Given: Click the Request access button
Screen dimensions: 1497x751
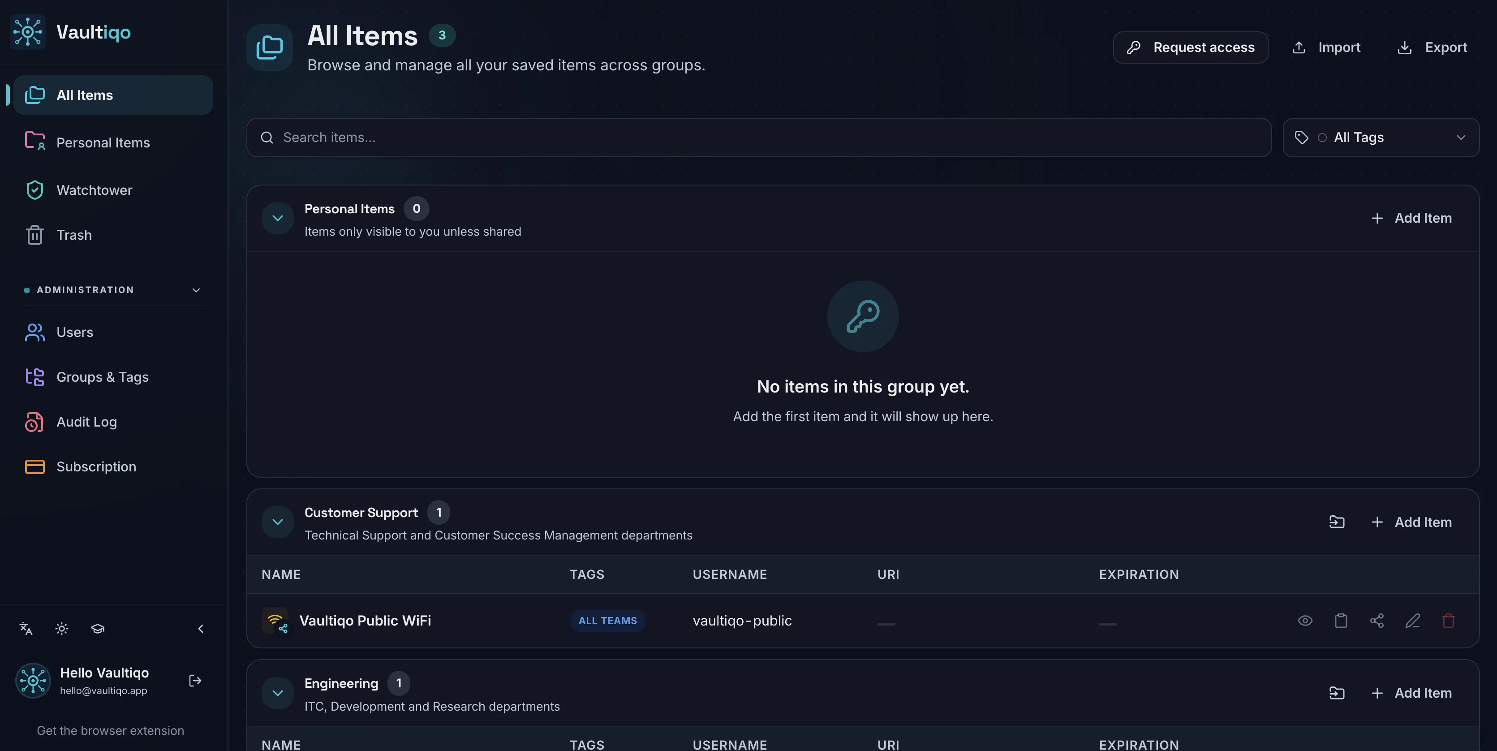Looking at the screenshot, I should point(1190,47).
